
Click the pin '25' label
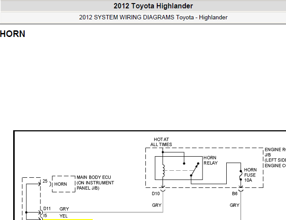pos(45,181)
